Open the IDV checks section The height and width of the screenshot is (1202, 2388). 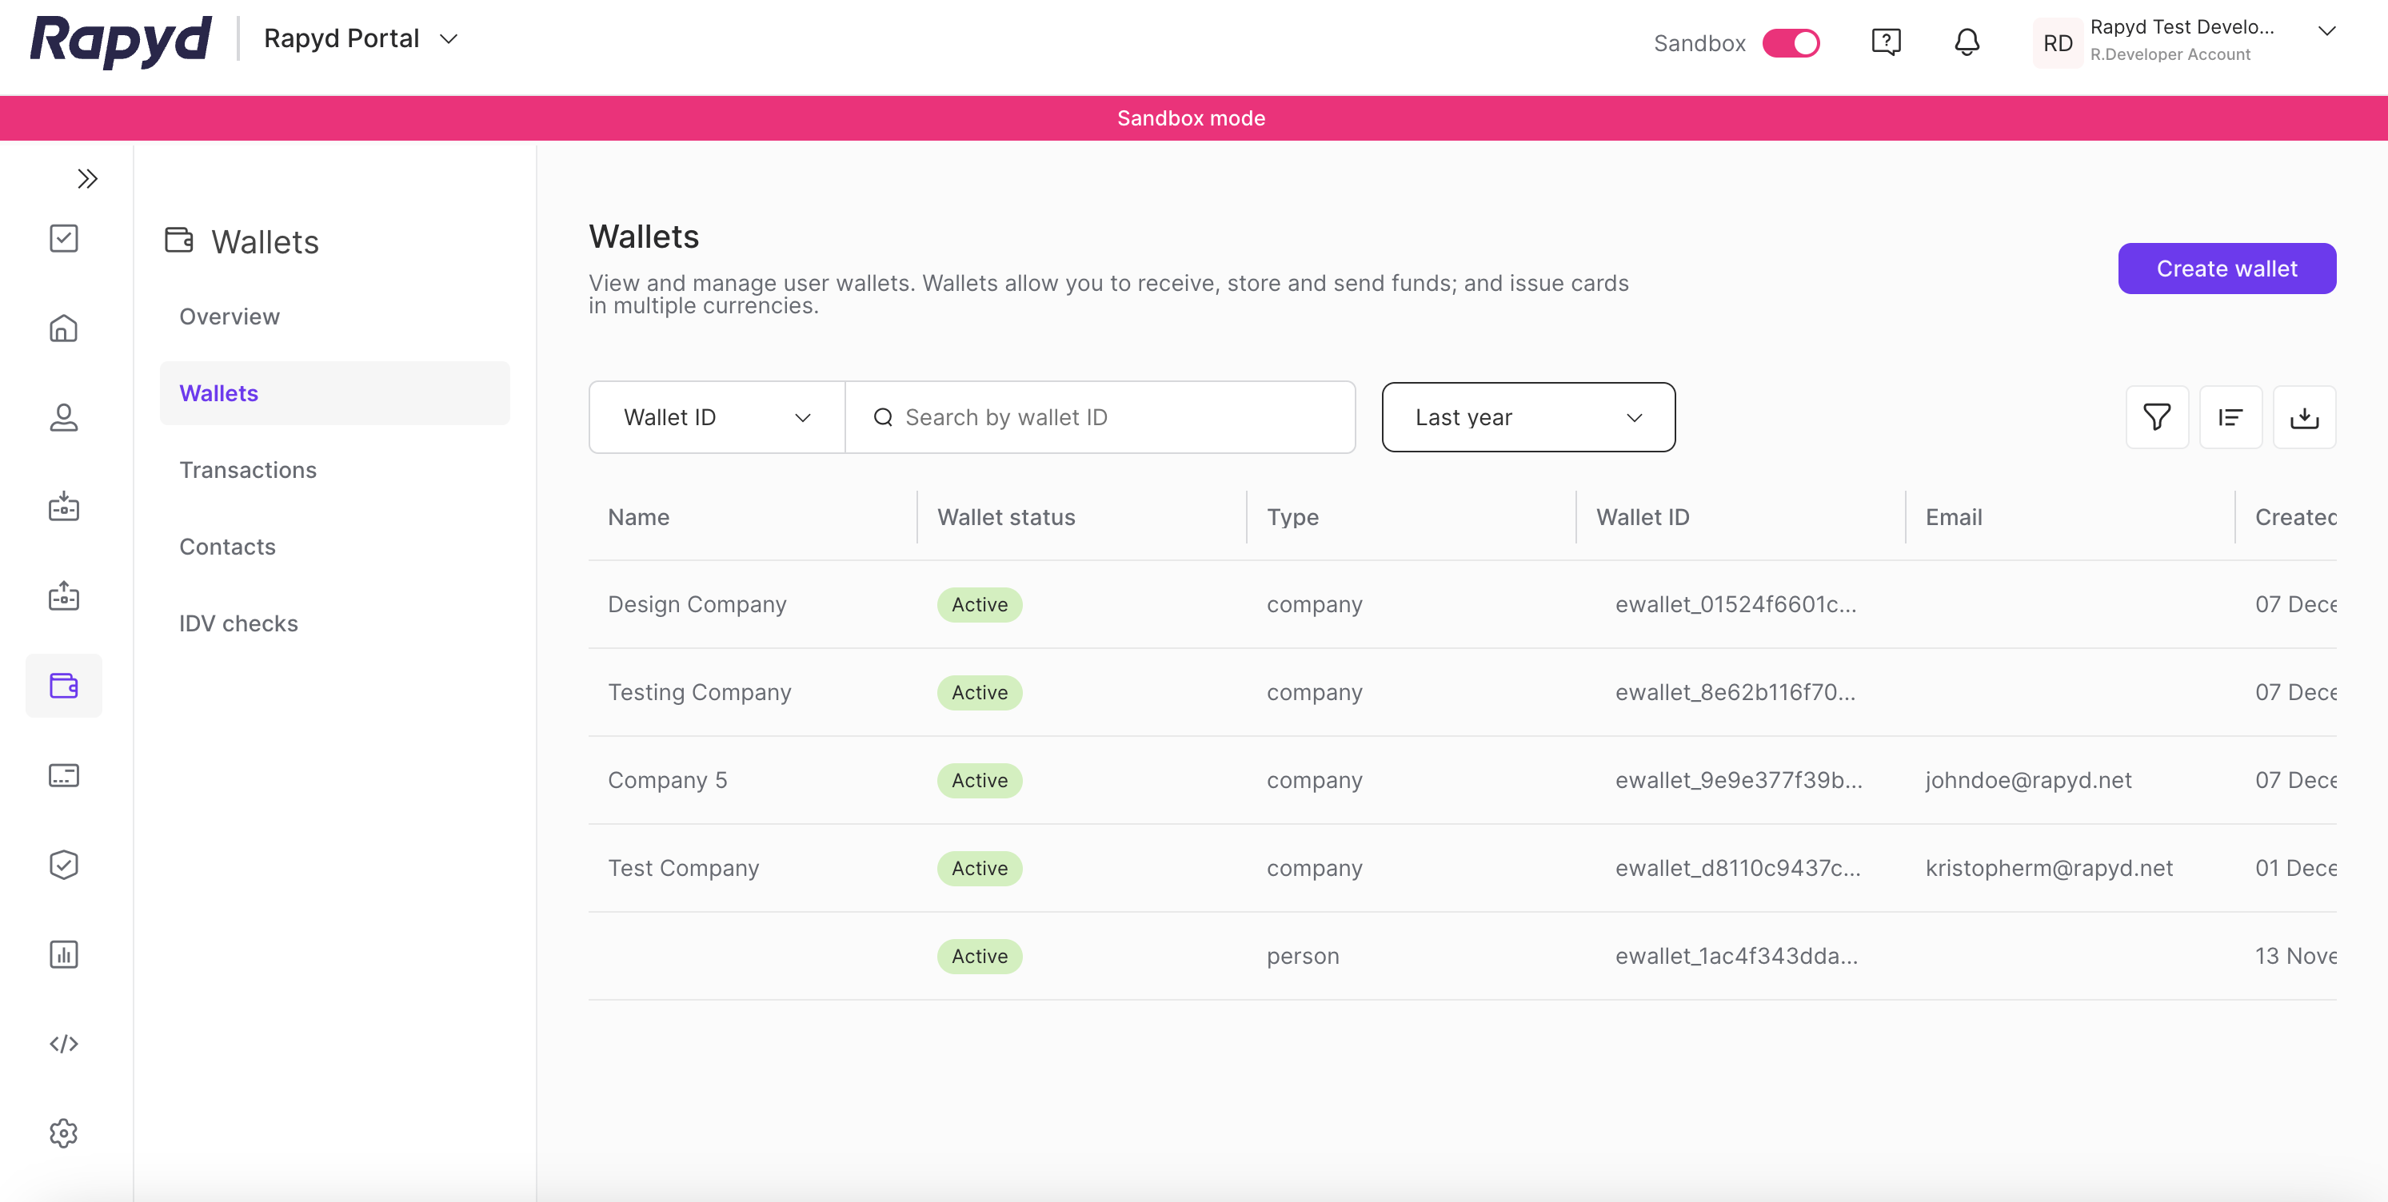[x=238, y=623]
